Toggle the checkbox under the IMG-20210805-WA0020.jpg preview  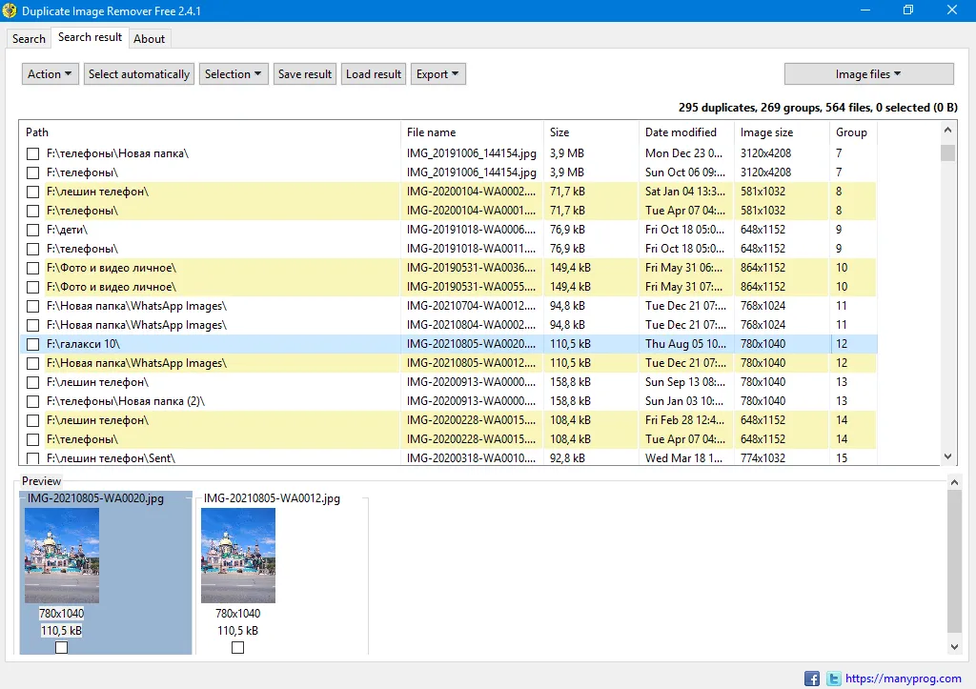(x=61, y=648)
